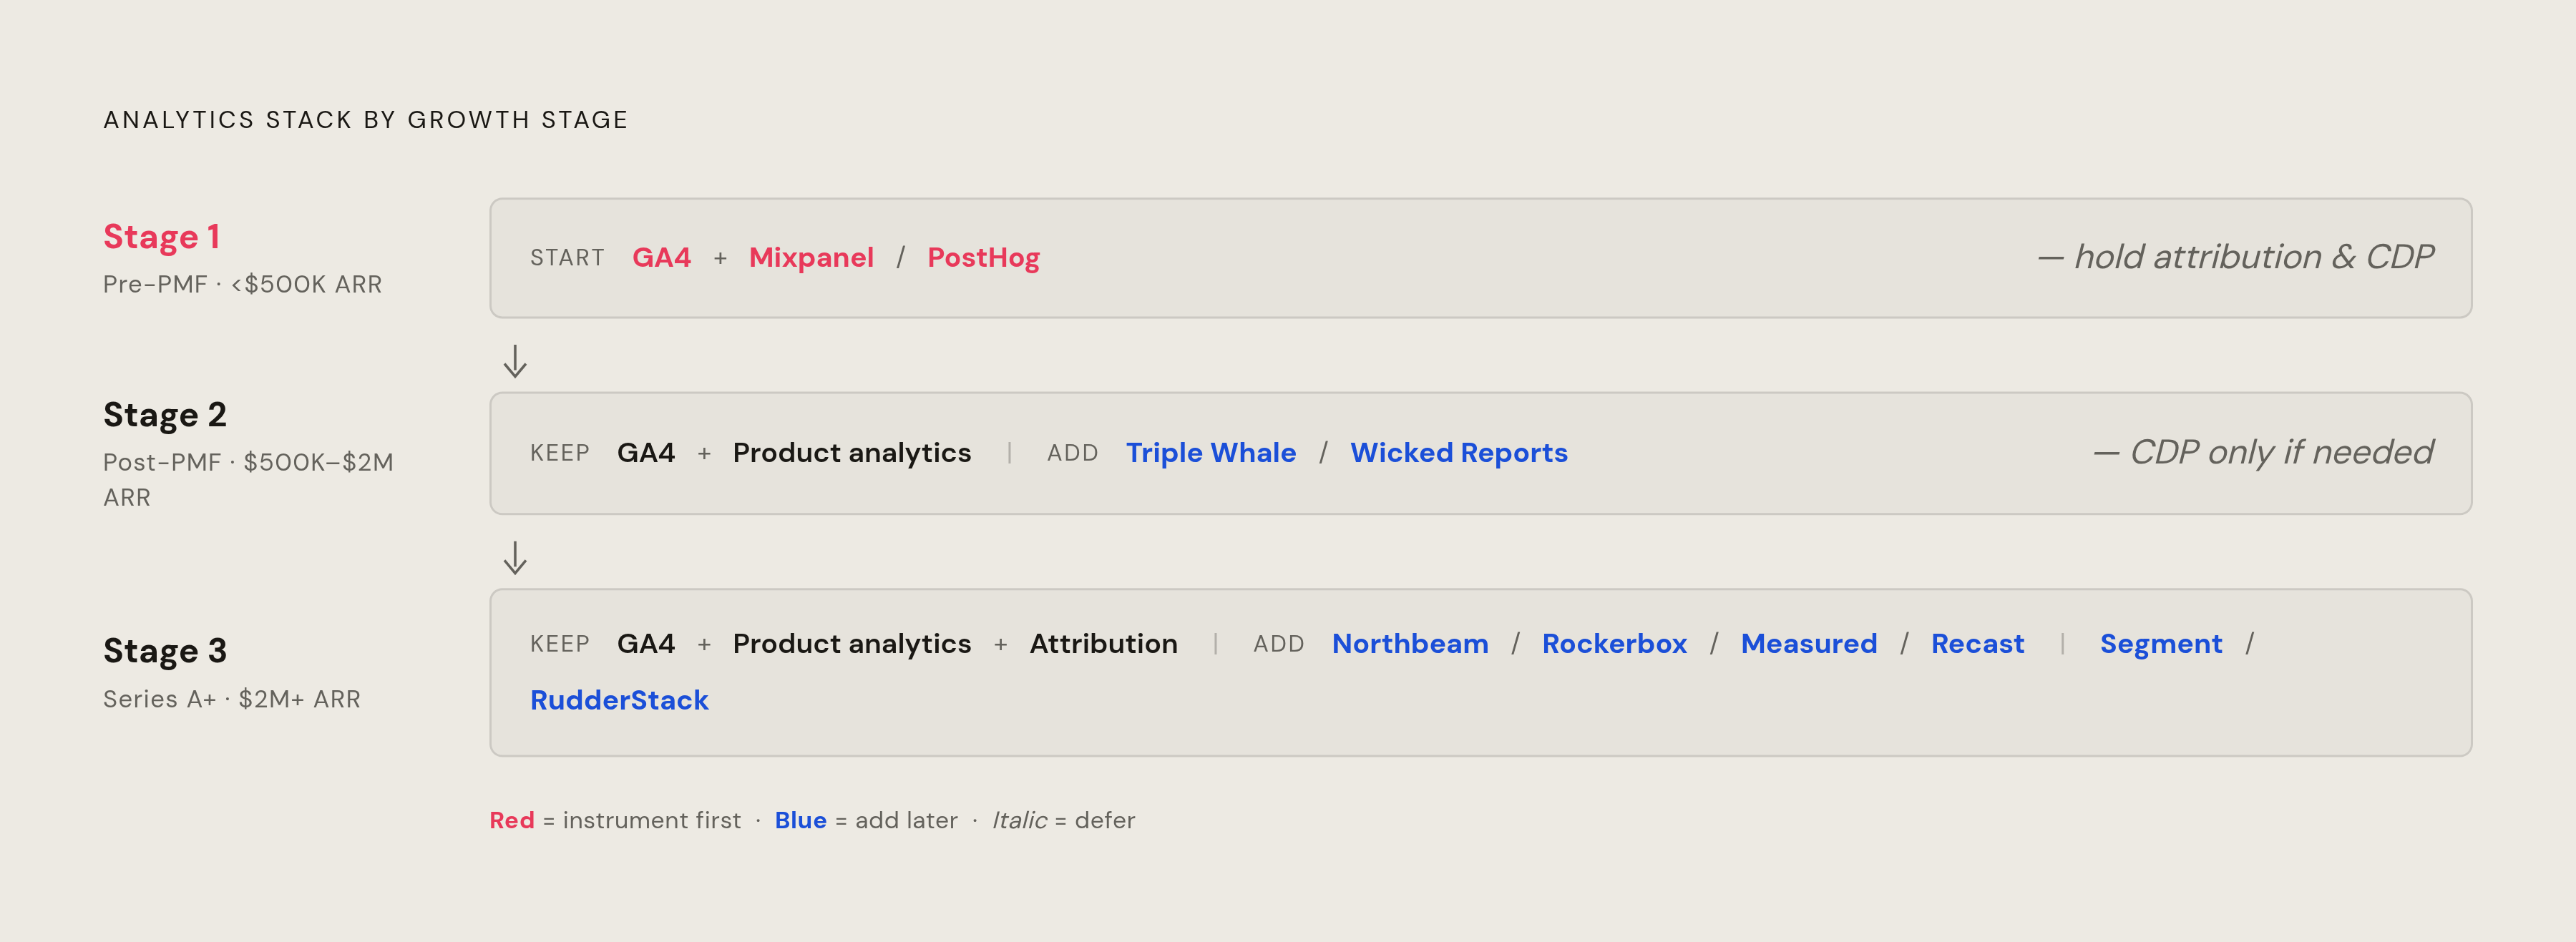This screenshot has width=2576, height=942.
Task: Click the down arrow below Stage 2
Action: tap(515, 558)
